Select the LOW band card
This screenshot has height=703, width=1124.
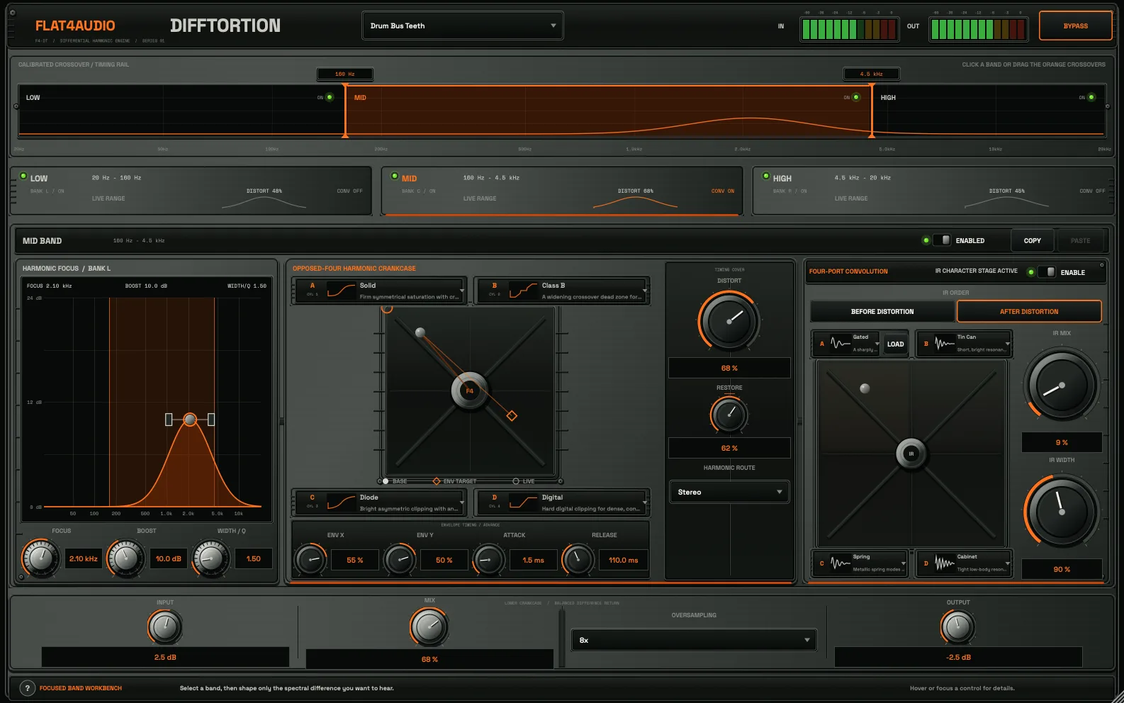pyautogui.click(x=191, y=190)
